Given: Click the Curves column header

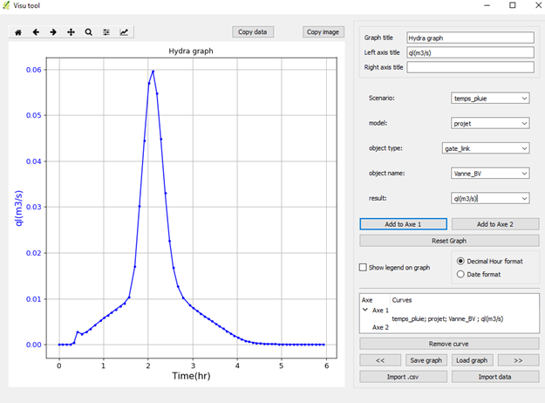Looking at the screenshot, I should point(402,300).
